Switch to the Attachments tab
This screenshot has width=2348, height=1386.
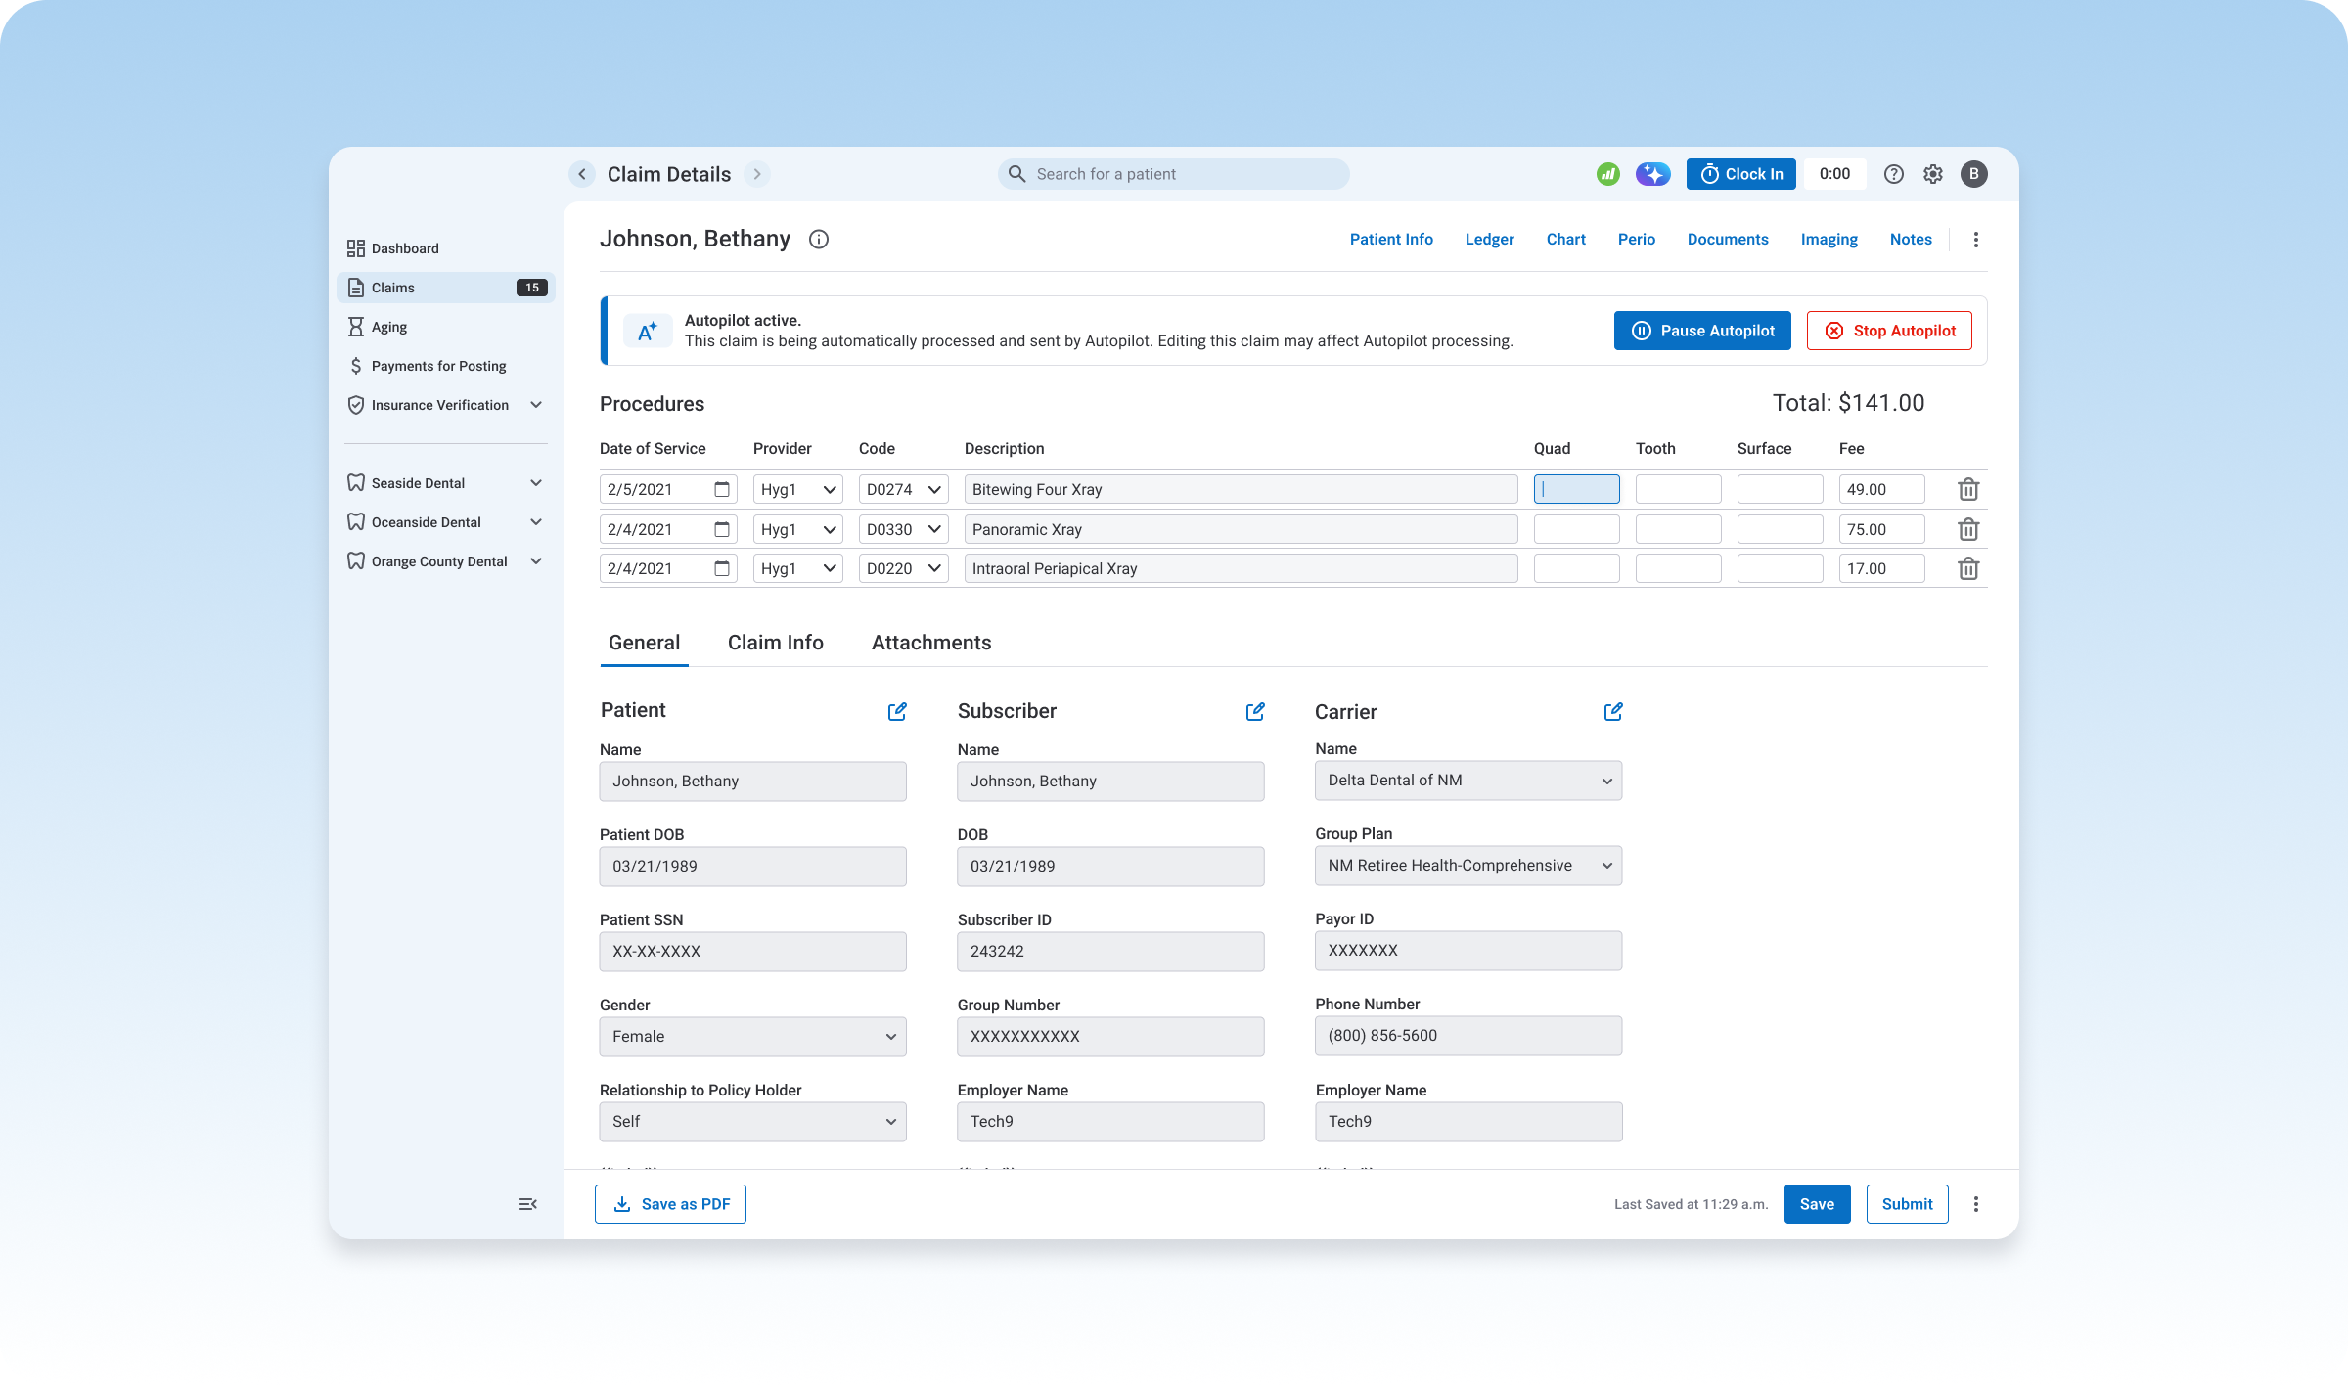tap(931, 643)
